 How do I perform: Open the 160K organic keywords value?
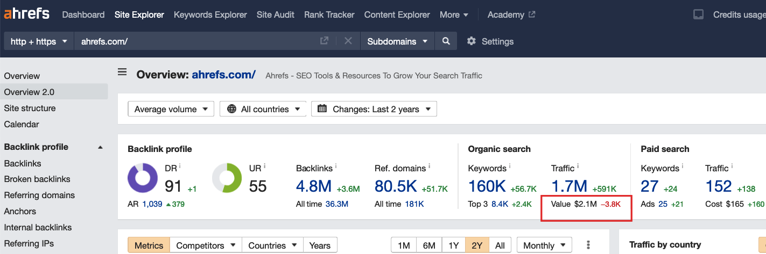487,186
